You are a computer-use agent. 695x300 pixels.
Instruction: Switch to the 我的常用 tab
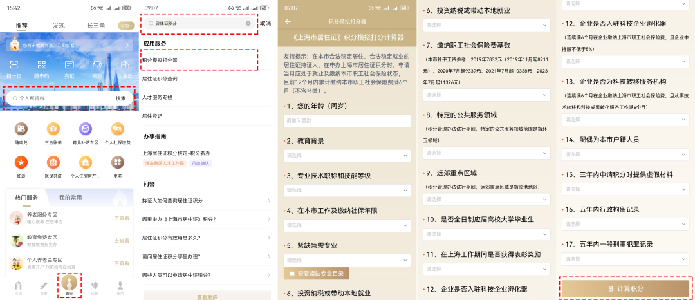tap(71, 198)
